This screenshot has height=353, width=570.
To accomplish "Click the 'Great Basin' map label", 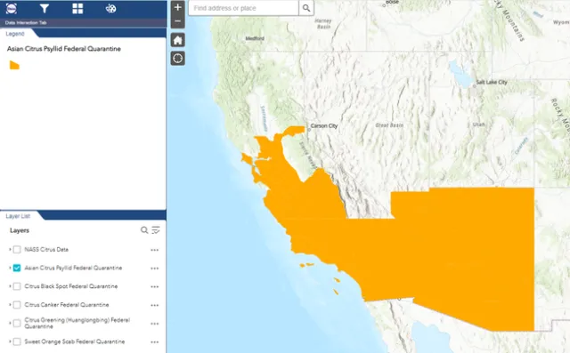I will (x=389, y=125).
